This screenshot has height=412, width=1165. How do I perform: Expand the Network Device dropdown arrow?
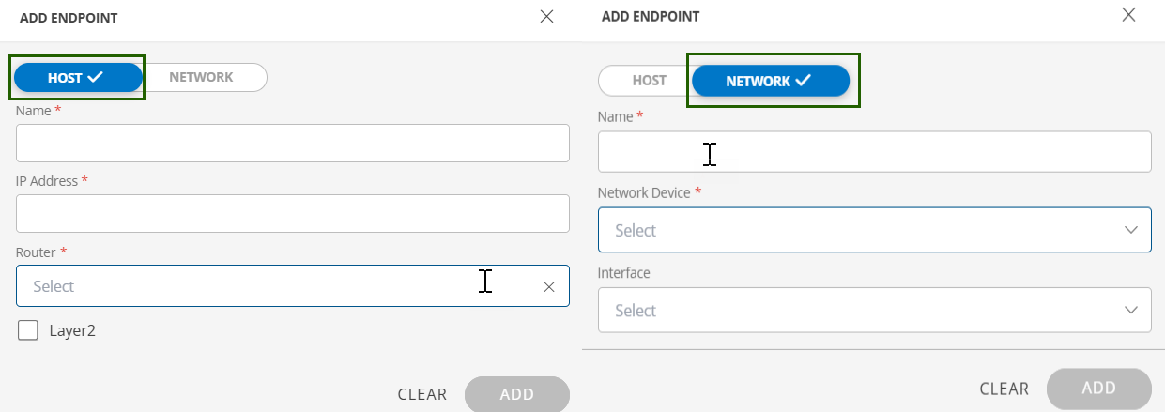[1130, 230]
